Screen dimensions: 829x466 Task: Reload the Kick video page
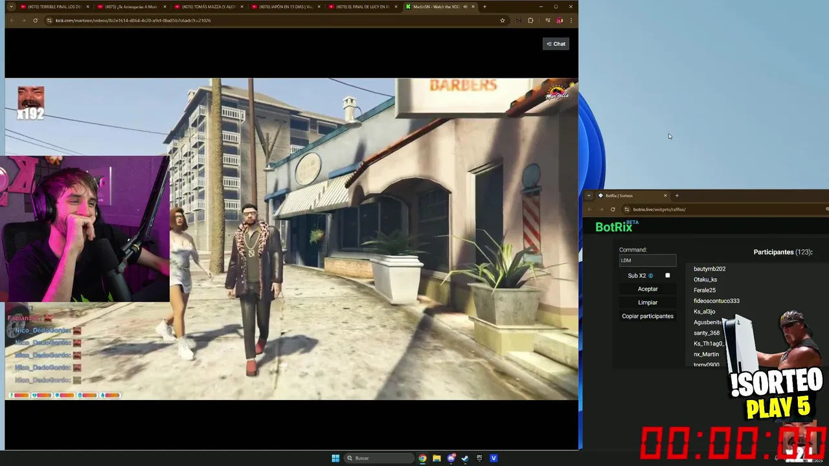pos(34,21)
